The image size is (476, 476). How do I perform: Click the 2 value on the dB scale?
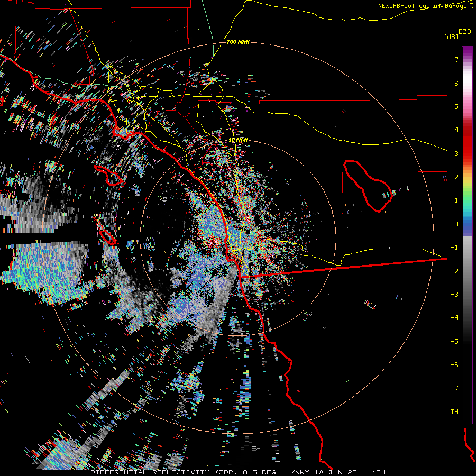(456, 177)
